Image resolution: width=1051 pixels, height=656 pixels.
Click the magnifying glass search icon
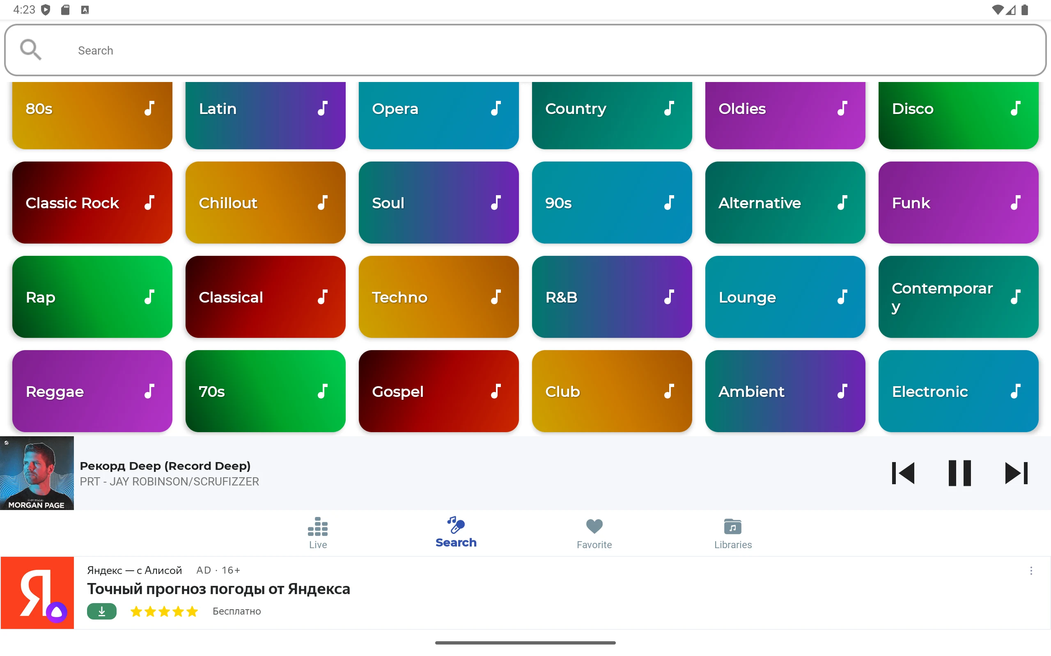point(31,50)
